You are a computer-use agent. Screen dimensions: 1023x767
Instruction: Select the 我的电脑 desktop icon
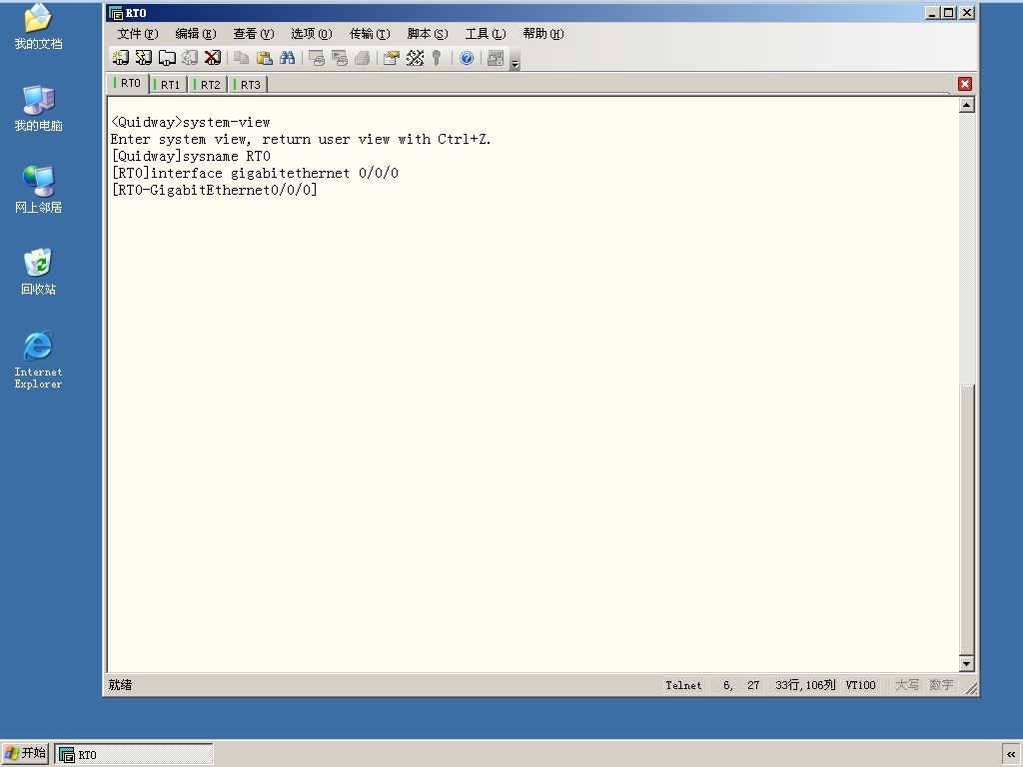coord(39,108)
